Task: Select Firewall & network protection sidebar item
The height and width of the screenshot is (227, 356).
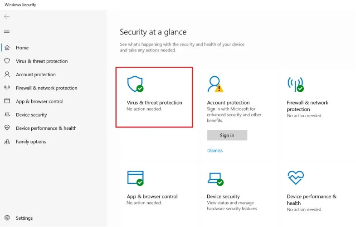Action: [46, 88]
